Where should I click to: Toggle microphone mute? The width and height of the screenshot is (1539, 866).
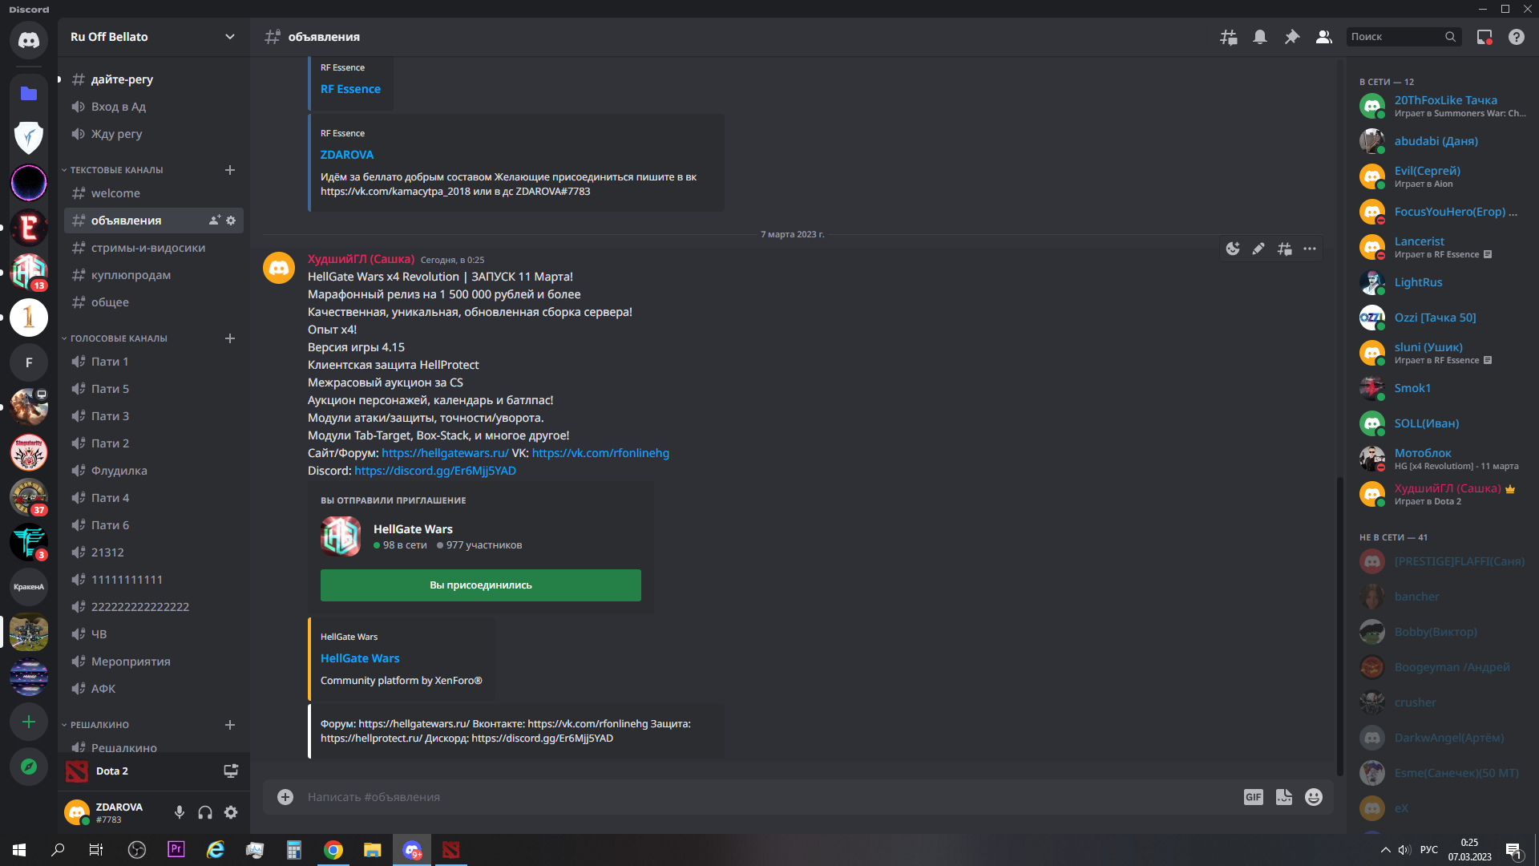pos(180,812)
